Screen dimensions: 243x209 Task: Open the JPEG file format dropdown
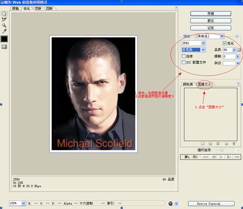pos(194,43)
